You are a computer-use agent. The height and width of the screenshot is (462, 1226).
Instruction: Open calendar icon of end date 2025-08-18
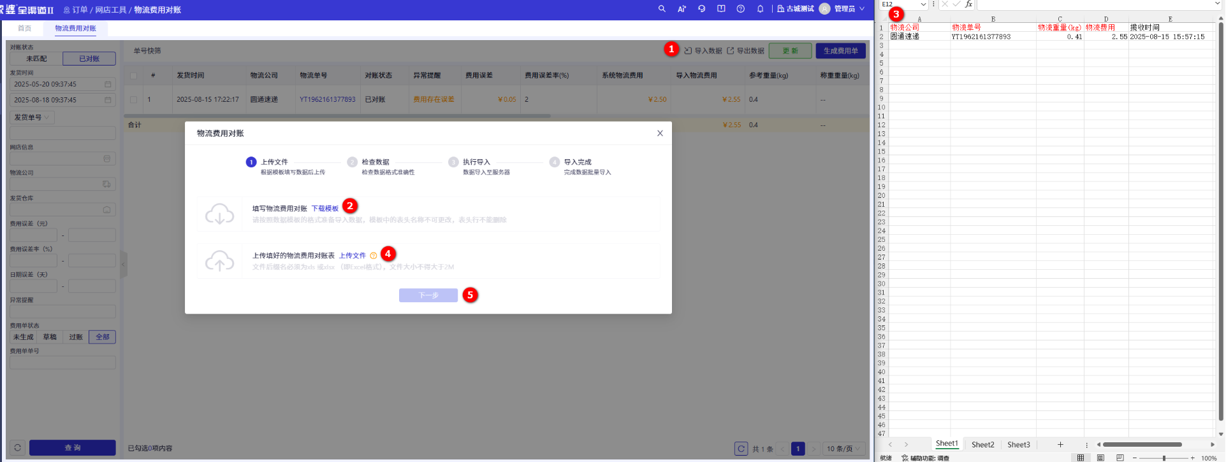pos(108,100)
